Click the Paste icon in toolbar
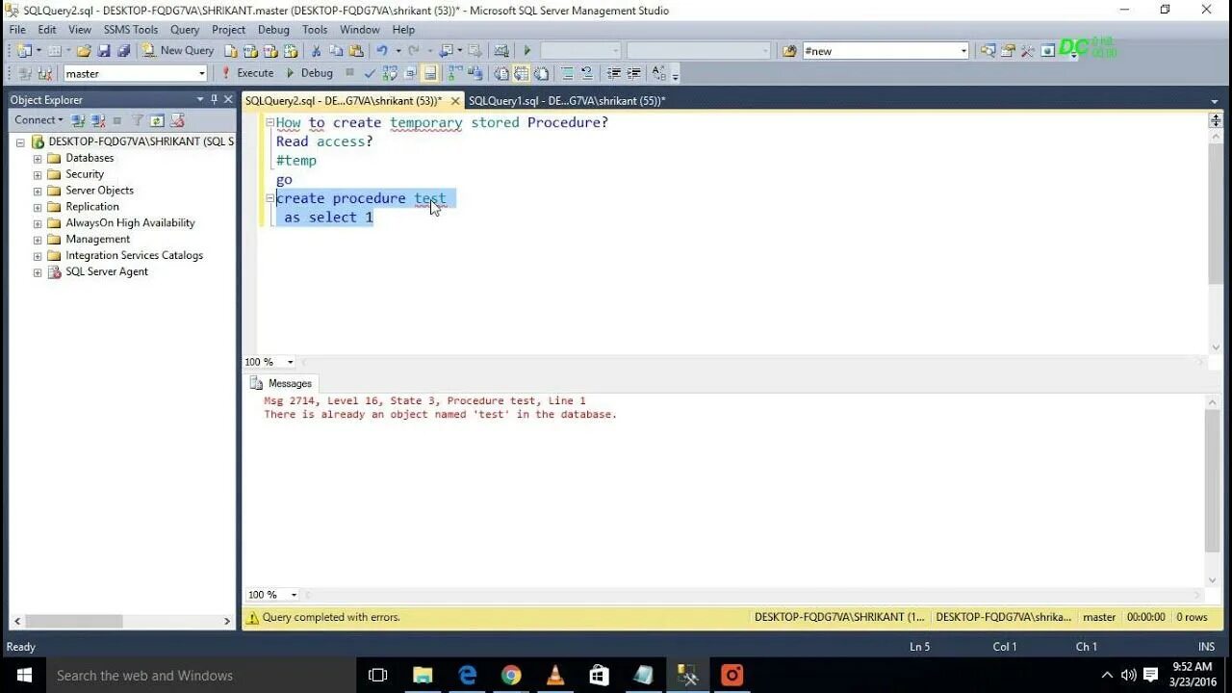Viewport: 1232px width, 693px height. click(355, 50)
